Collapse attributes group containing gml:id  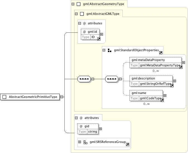[79, 23]
